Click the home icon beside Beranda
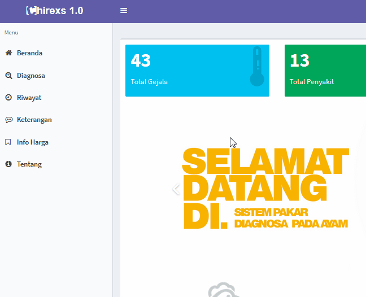Image resolution: width=366 pixels, height=297 pixels. pos(8,53)
